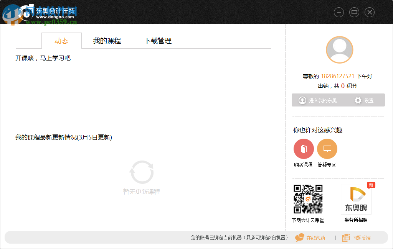Open the 下载管理 tab
The height and width of the screenshot is (249, 393).
click(x=159, y=40)
